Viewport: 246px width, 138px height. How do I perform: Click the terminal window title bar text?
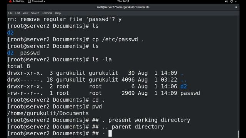[x=123, y=7]
